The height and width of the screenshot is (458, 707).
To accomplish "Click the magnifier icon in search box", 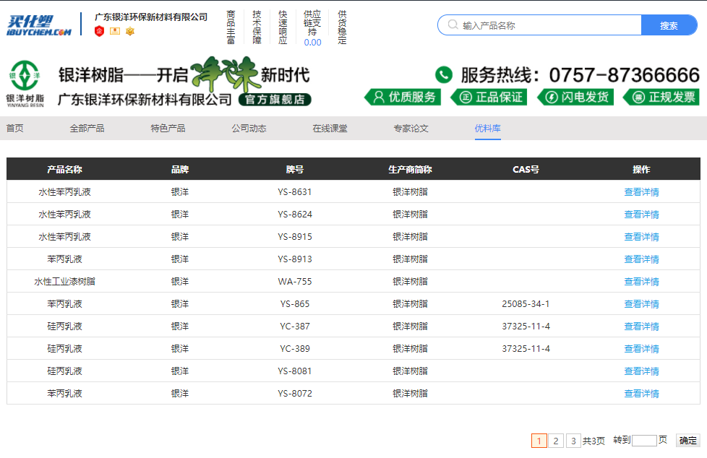I will (x=453, y=25).
